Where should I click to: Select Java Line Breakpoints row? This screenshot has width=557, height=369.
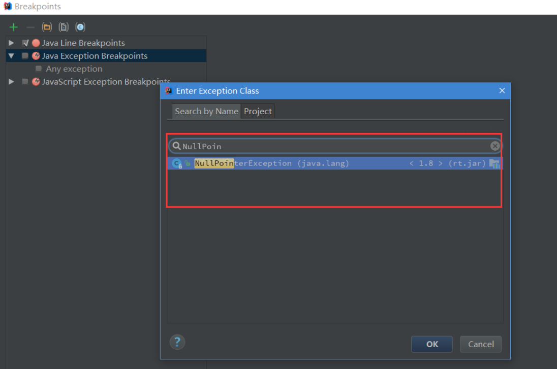(106, 43)
